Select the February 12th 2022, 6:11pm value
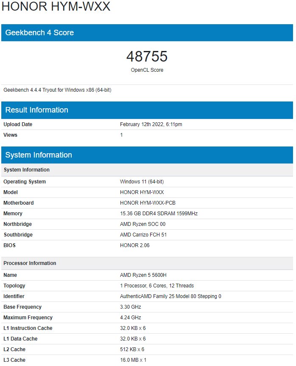296x366 pixels. tap(151, 124)
